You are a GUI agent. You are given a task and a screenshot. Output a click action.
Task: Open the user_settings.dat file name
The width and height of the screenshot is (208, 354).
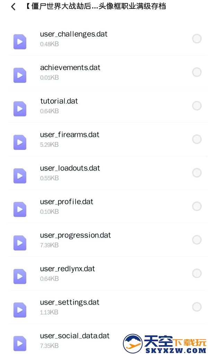coord(70,302)
